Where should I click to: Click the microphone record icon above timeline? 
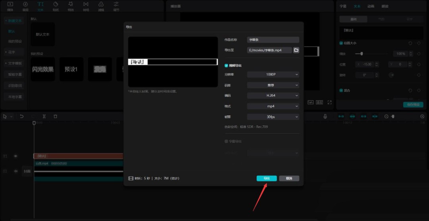[325, 116]
